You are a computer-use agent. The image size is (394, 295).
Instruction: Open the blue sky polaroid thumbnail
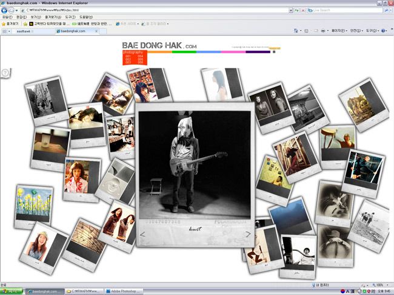click(x=291, y=217)
